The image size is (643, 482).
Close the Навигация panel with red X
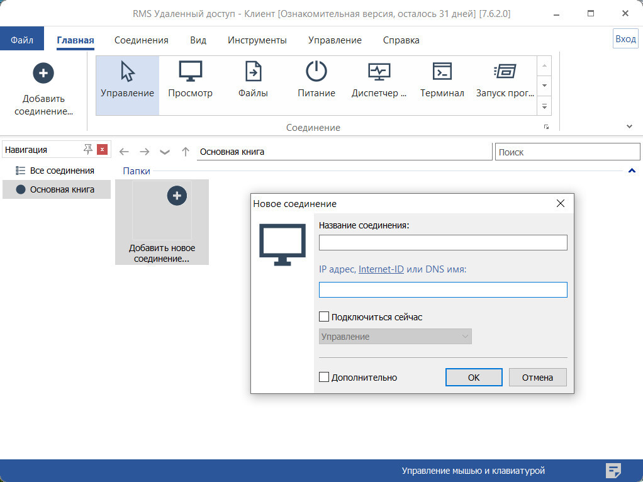pyautogui.click(x=102, y=149)
